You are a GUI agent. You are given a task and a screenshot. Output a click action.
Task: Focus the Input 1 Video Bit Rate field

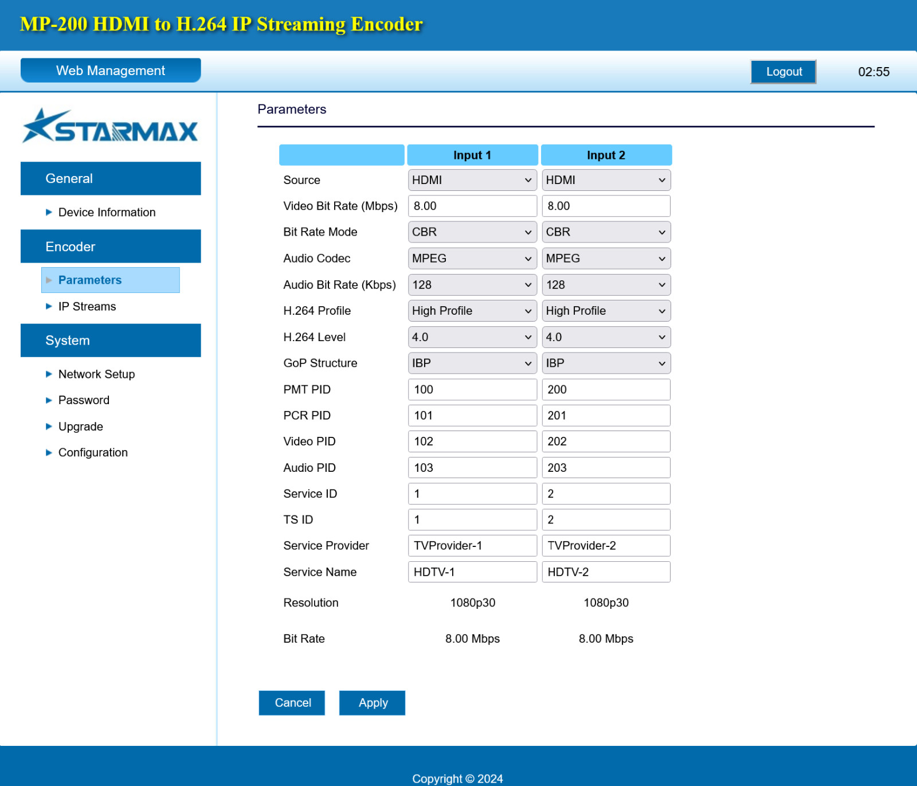point(472,206)
